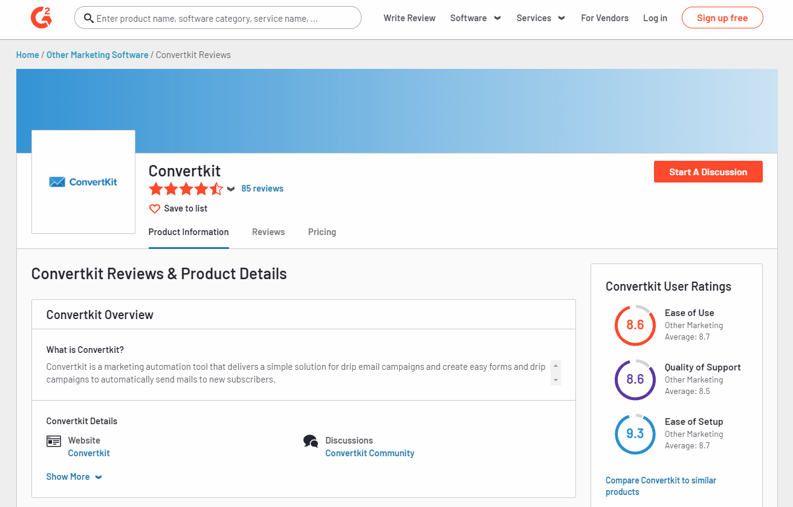The image size is (793, 507).
Task: Click the search magnifier icon
Action: (x=89, y=18)
